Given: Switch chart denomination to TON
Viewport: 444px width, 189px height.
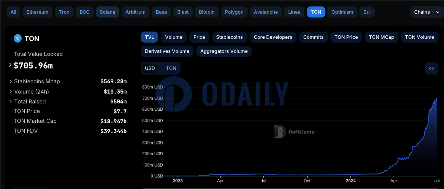Looking at the screenshot, I should (171, 68).
